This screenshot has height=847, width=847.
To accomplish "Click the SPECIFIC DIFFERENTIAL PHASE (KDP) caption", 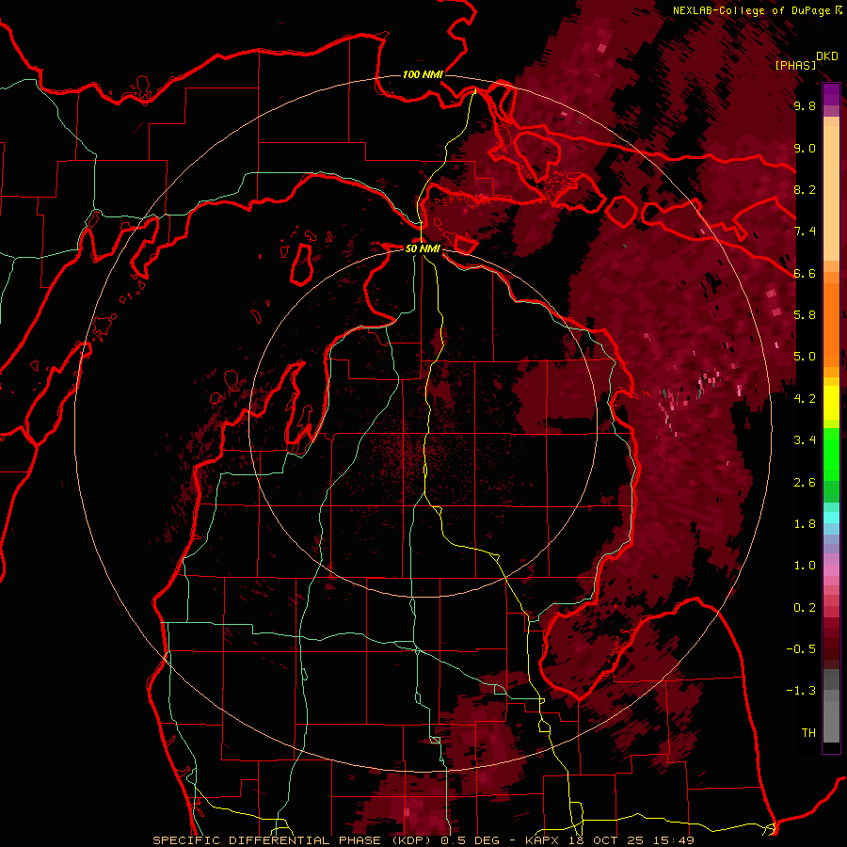I will (292, 840).
